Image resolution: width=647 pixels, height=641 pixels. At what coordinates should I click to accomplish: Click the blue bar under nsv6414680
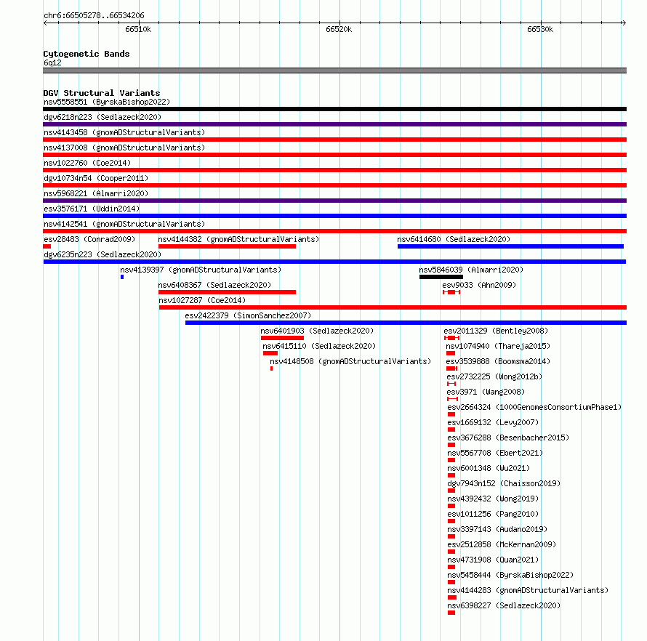(510, 246)
